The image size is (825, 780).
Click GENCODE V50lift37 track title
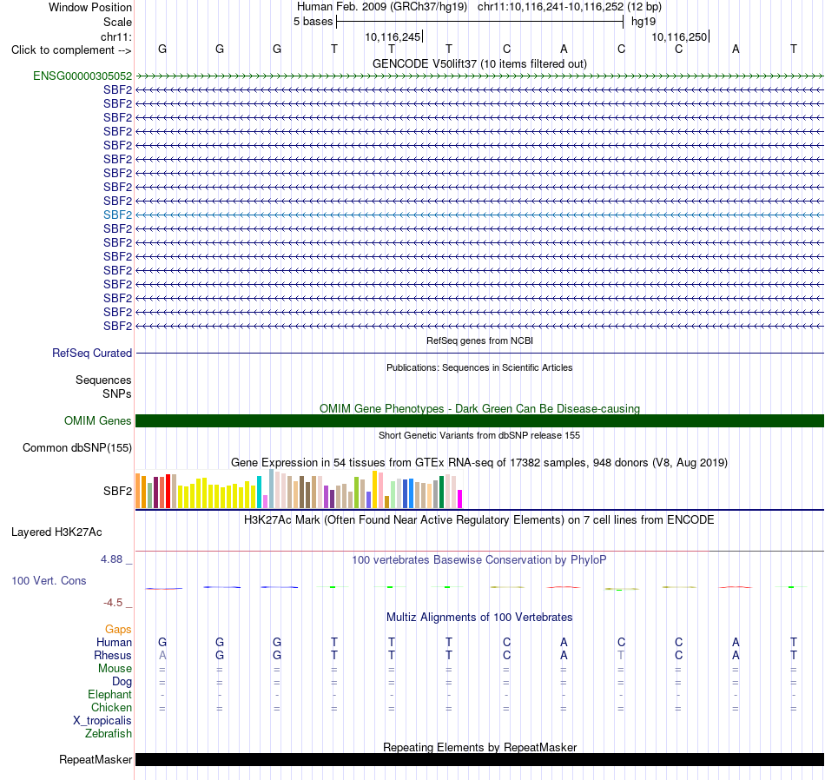click(479, 63)
